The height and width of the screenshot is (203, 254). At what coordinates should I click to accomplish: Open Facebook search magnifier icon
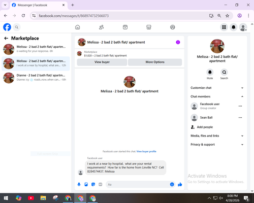tap(17, 27)
